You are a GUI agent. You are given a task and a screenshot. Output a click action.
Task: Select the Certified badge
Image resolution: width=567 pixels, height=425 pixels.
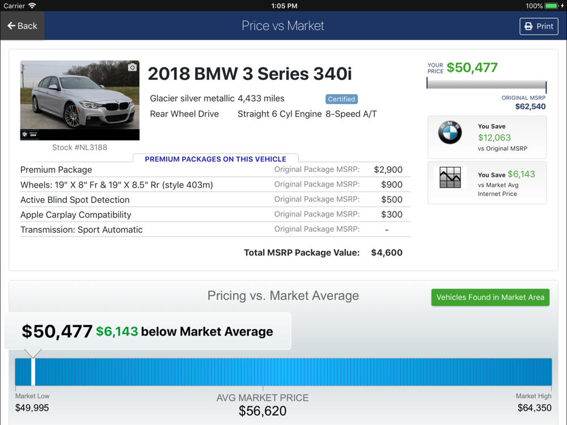pyautogui.click(x=341, y=99)
